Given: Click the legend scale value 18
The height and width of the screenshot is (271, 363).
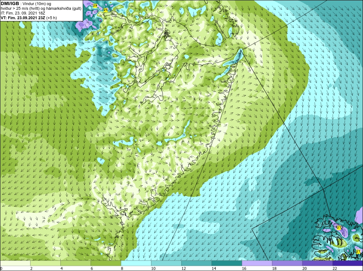Looking at the screenshot, I should 274,268.
